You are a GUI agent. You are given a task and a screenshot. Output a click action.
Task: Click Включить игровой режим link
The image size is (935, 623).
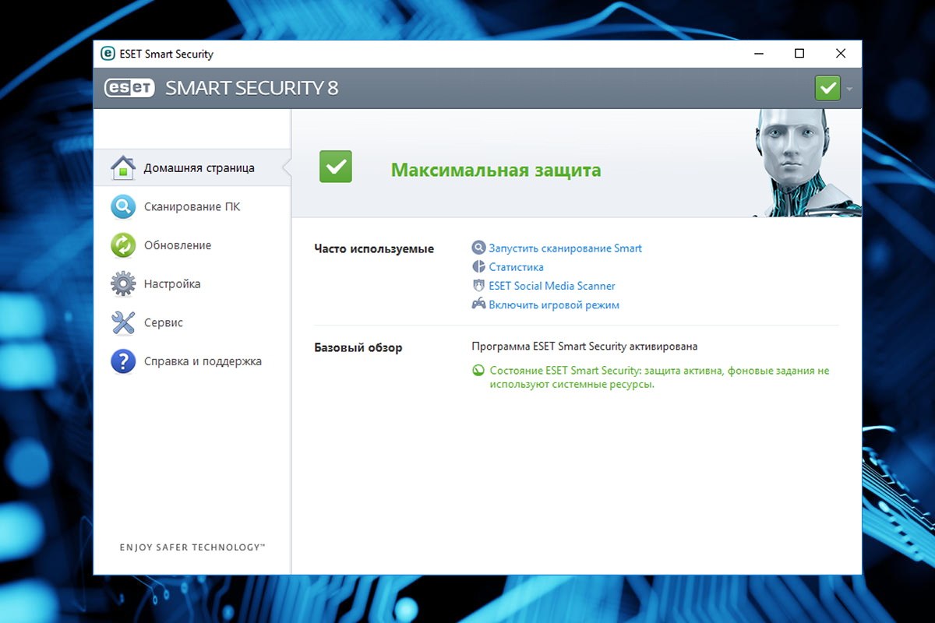point(554,305)
